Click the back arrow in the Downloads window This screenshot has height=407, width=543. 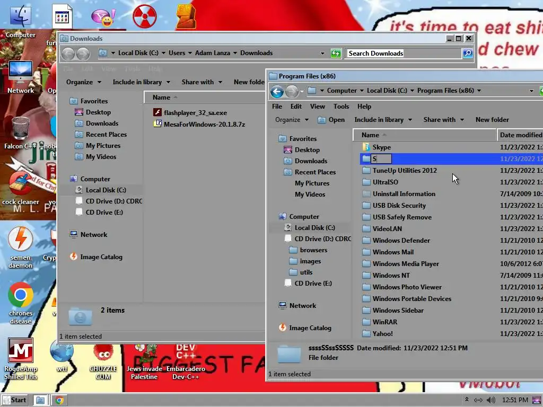pos(68,54)
